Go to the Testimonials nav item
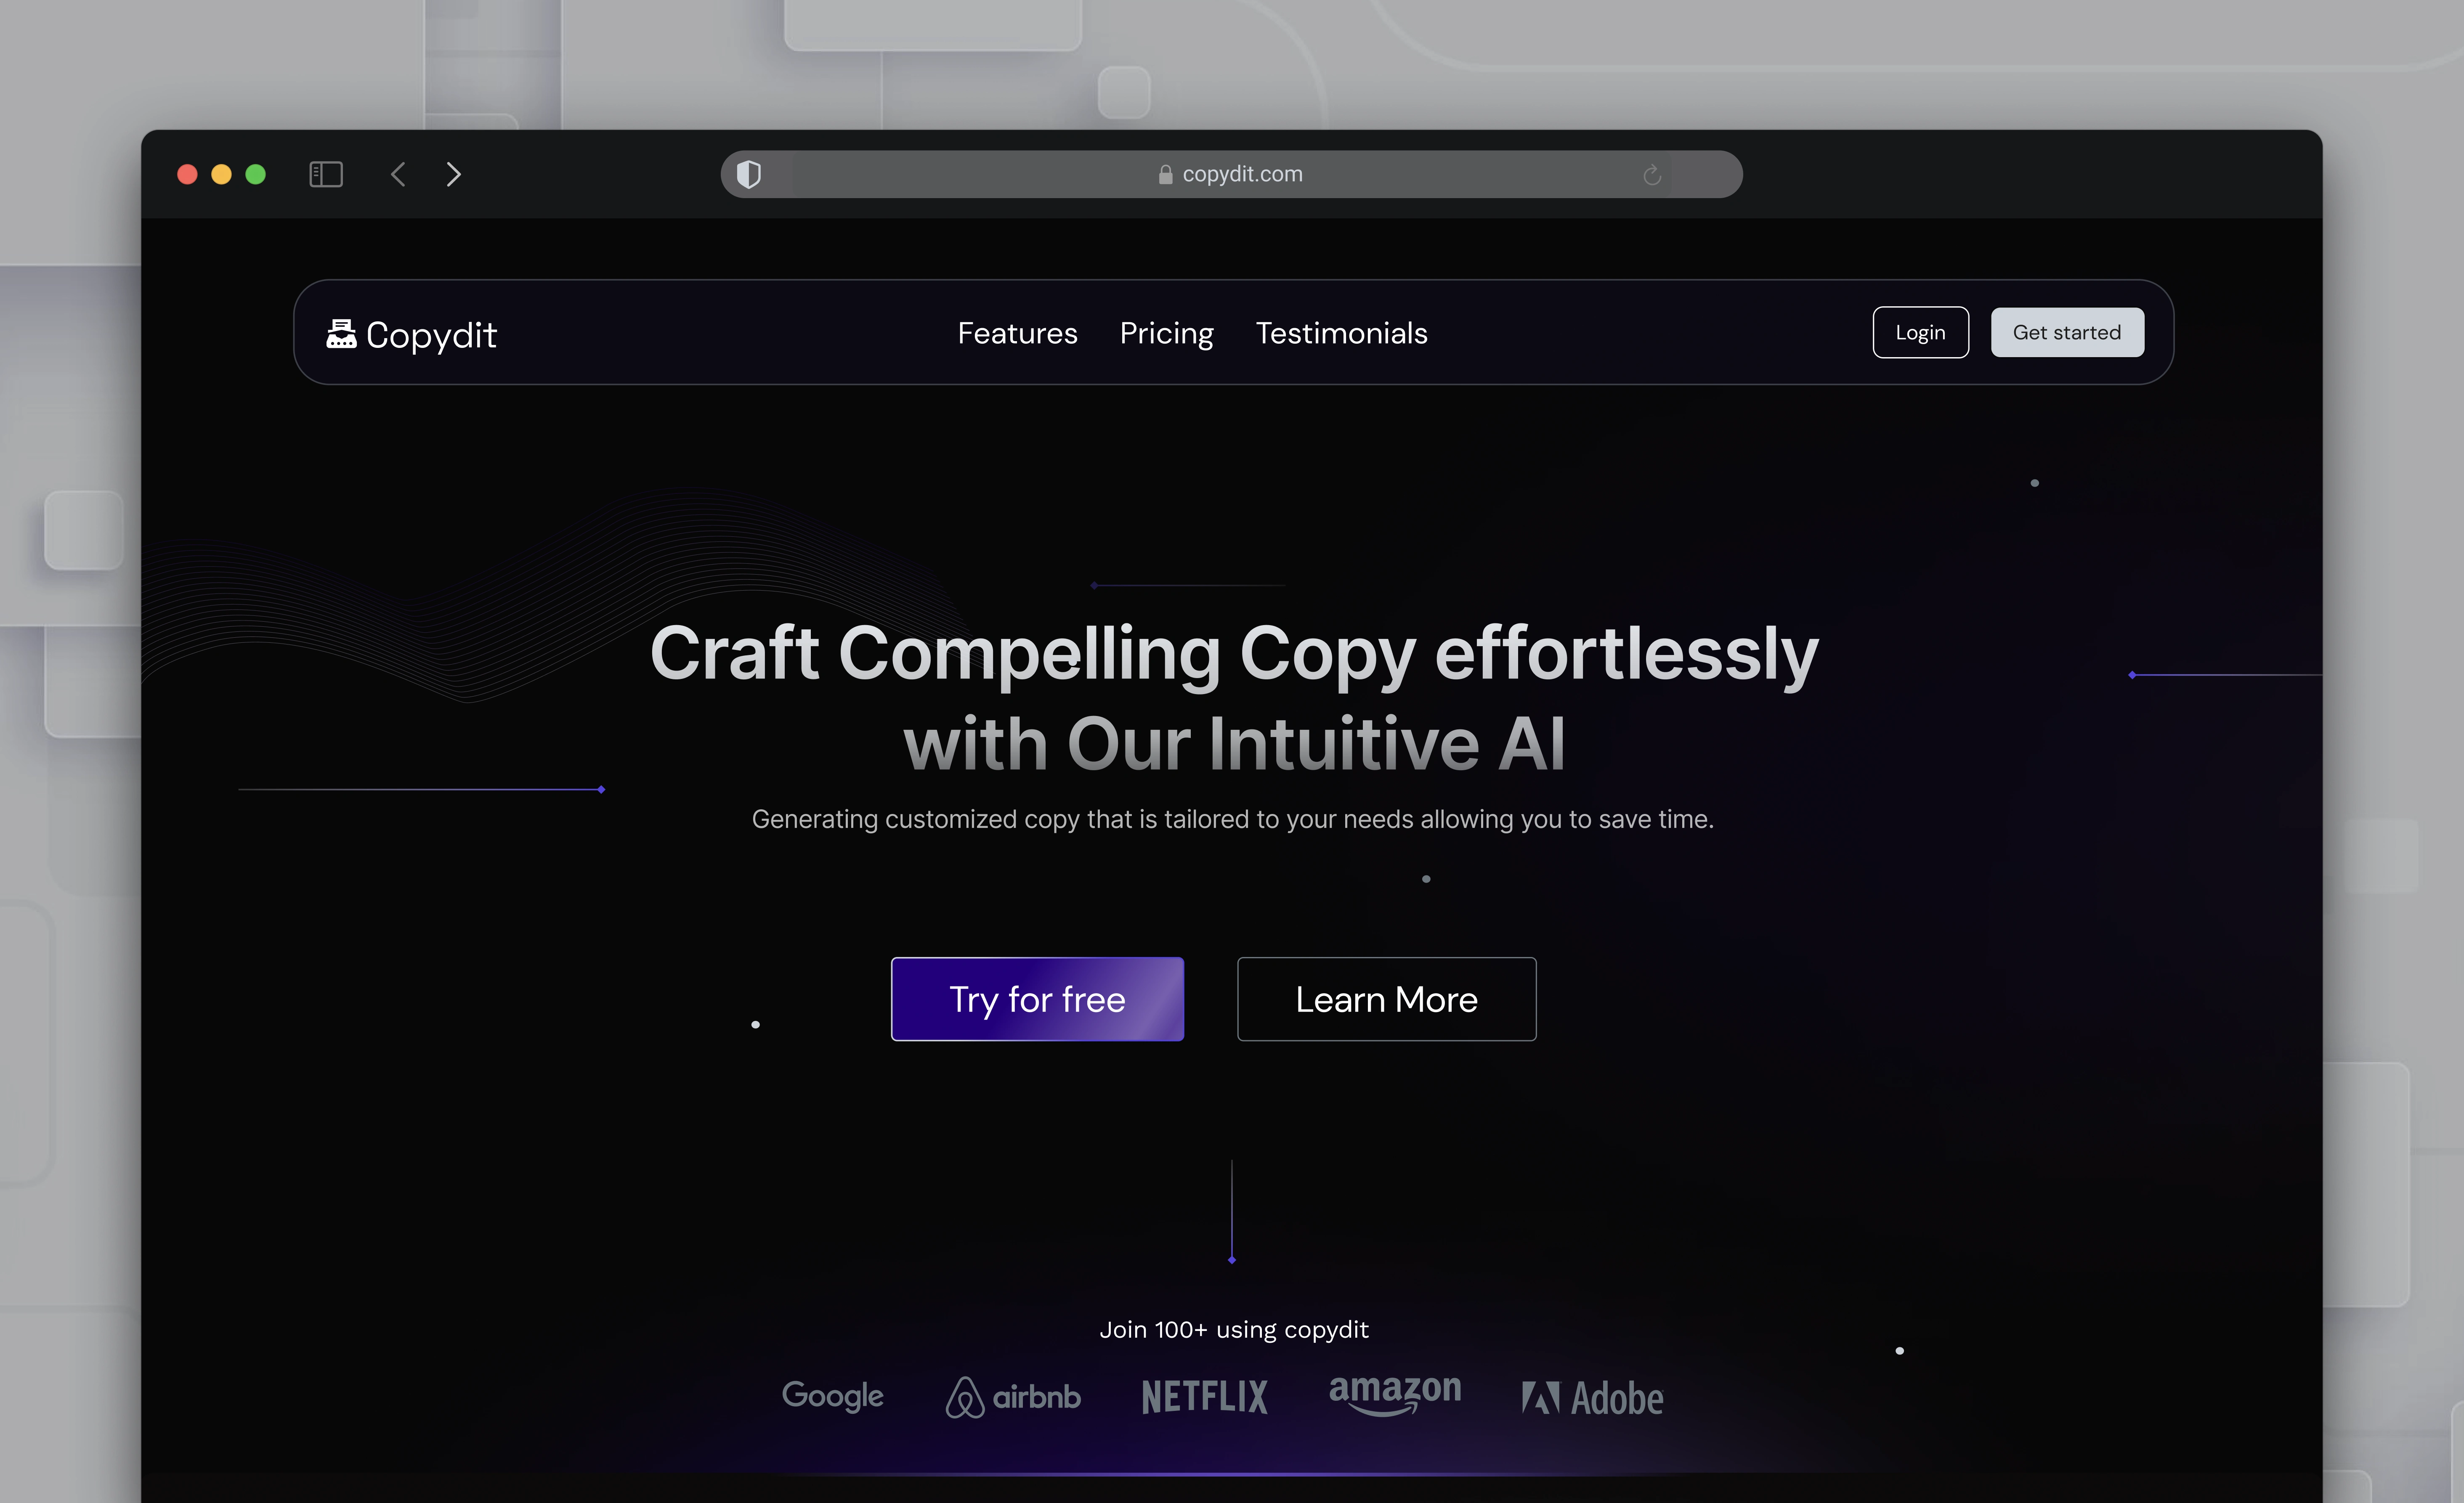The width and height of the screenshot is (2464, 1503). coord(1341,333)
